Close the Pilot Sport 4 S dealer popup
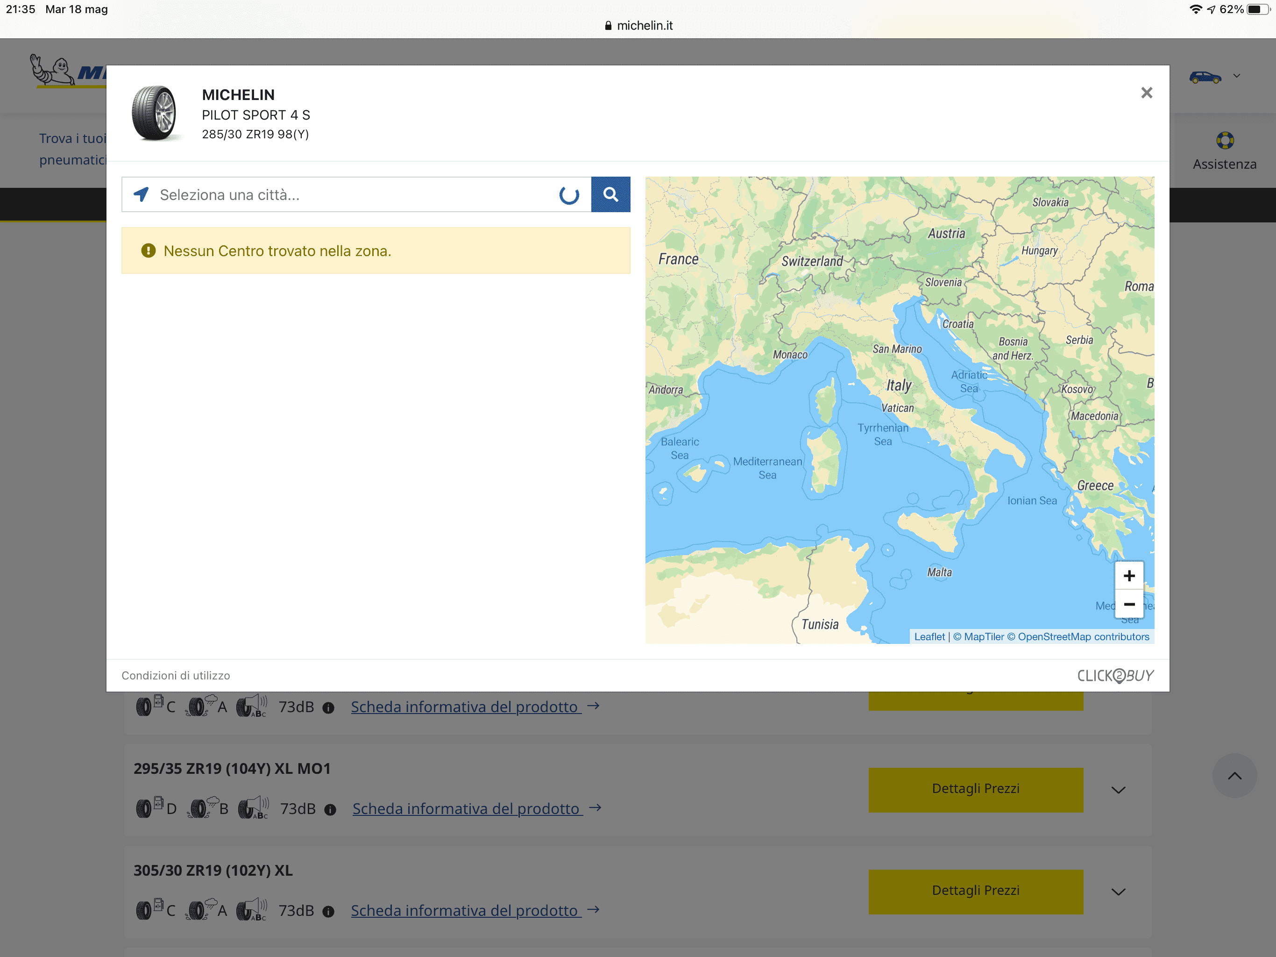The height and width of the screenshot is (957, 1276). coord(1146,93)
